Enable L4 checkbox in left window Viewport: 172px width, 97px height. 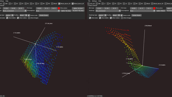[x=31, y=4]
